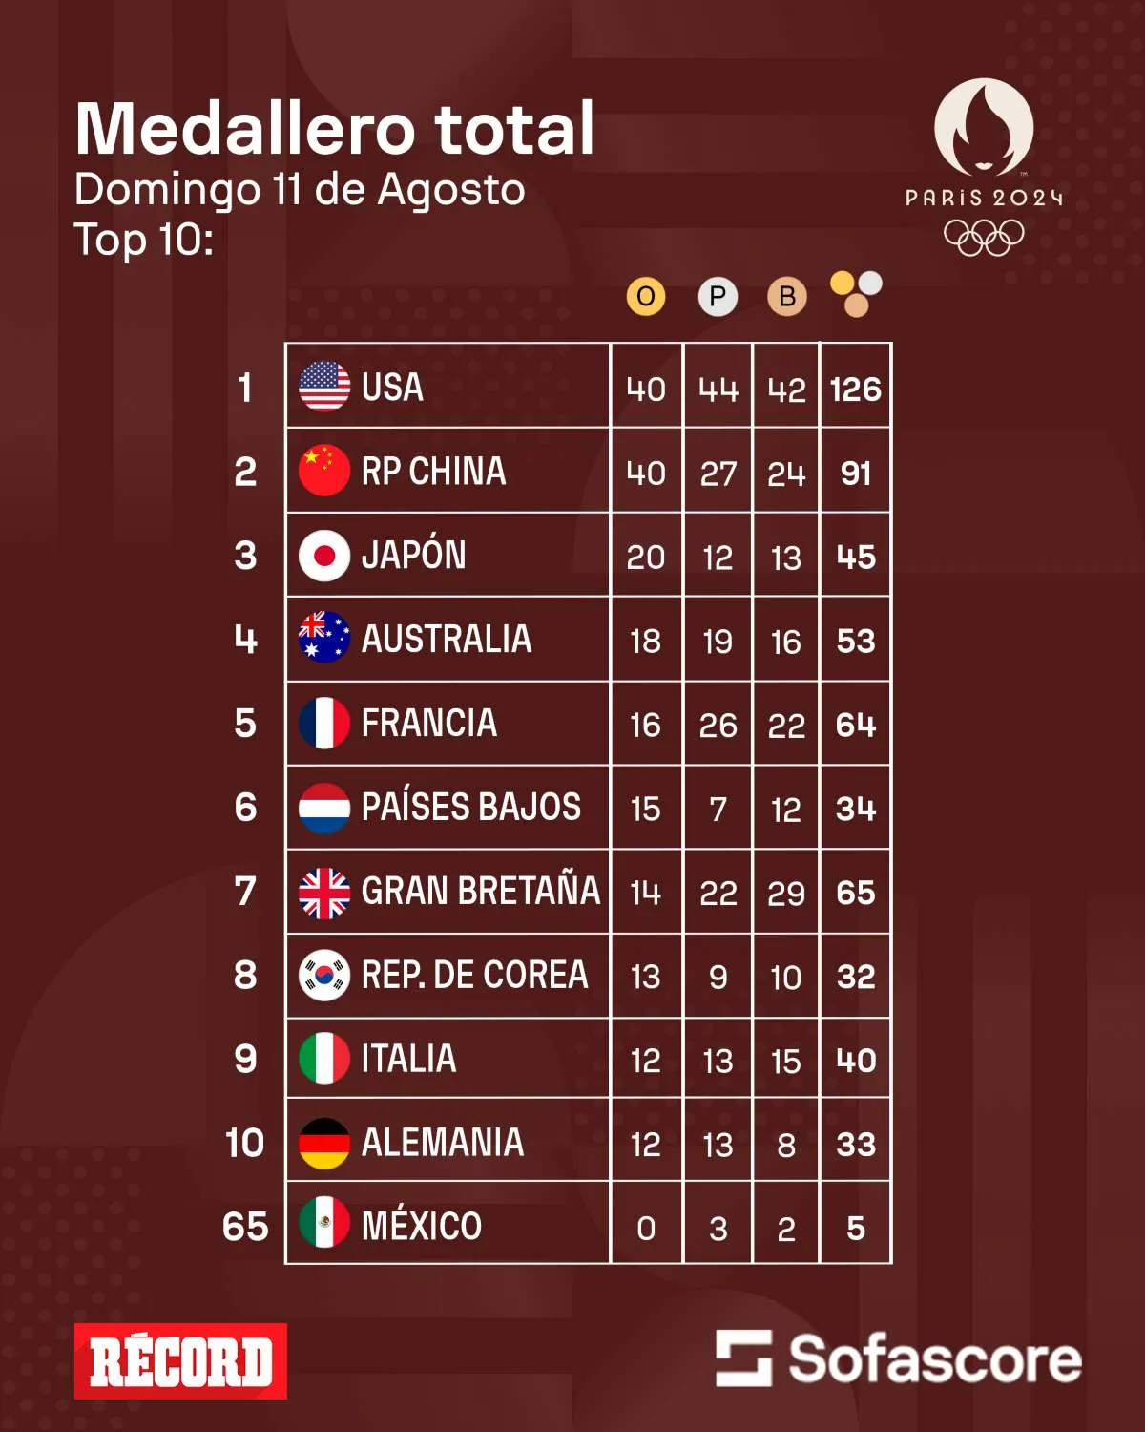Click the total medals icon
The height and width of the screenshot is (1432, 1145).
pos(856,294)
